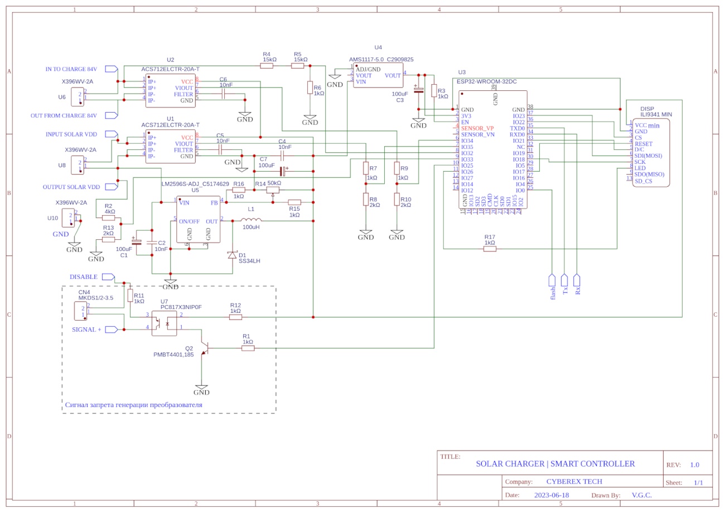Screen dimensions: 725x513
Task: Pick the R3 1kΩ resistor near ESP32
Action: click(x=434, y=91)
